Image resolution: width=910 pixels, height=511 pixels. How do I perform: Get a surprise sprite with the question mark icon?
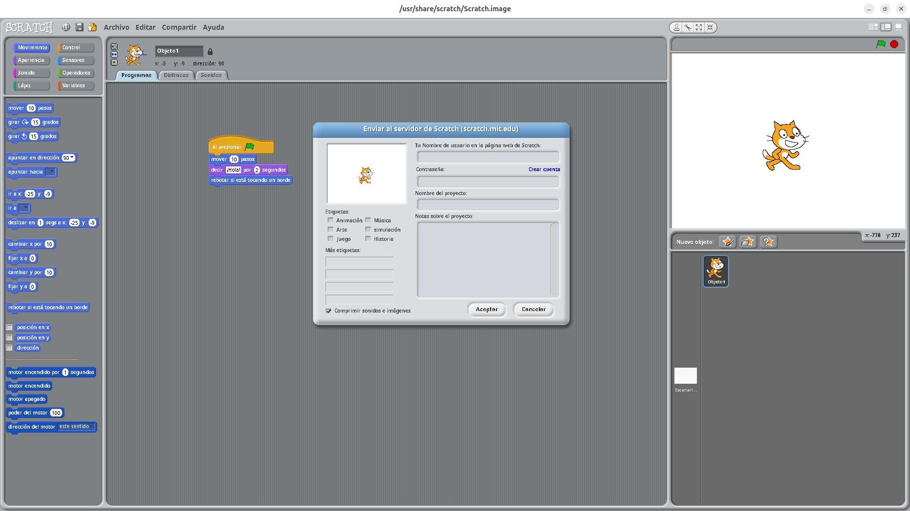pyautogui.click(x=768, y=242)
